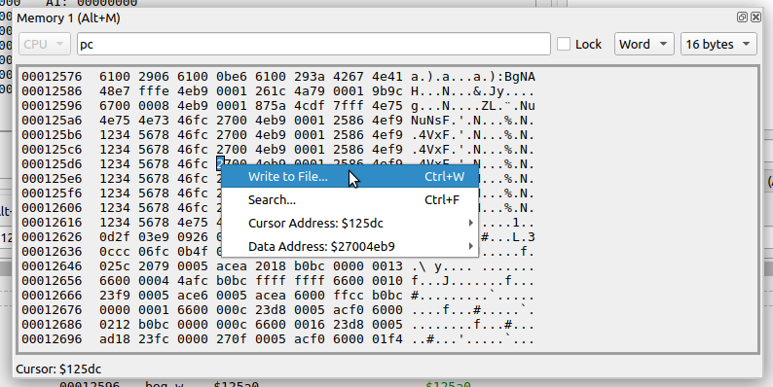Click ASCII text NuNsF.'.N...%.N.
The height and width of the screenshot is (387, 773).
(x=473, y=121)
